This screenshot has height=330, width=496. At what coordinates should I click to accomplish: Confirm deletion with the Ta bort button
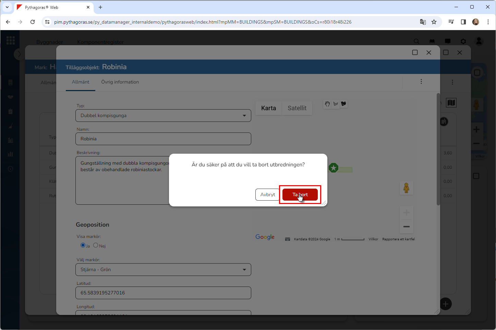[300, 194]
